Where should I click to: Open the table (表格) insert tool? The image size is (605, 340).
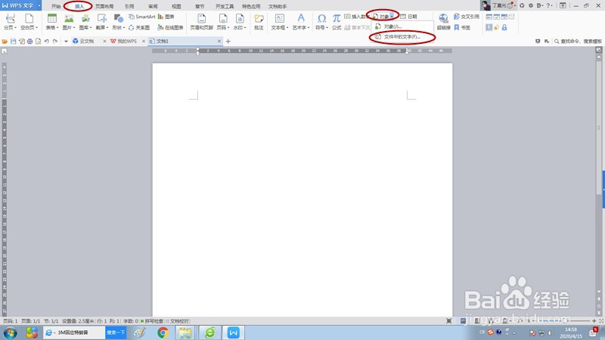[51, 22]
